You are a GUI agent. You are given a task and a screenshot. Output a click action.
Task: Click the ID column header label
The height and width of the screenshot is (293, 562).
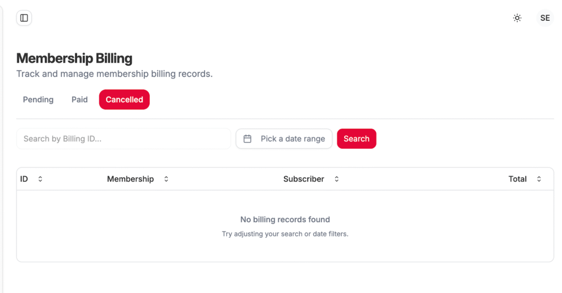pos(24,179)
